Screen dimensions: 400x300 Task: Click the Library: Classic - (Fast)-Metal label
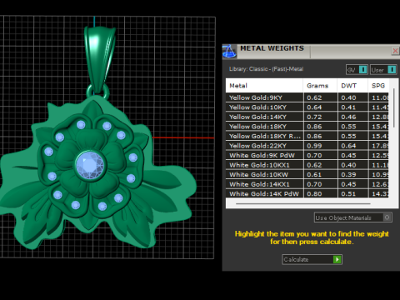pyautogui.click(x=266, y=69)
